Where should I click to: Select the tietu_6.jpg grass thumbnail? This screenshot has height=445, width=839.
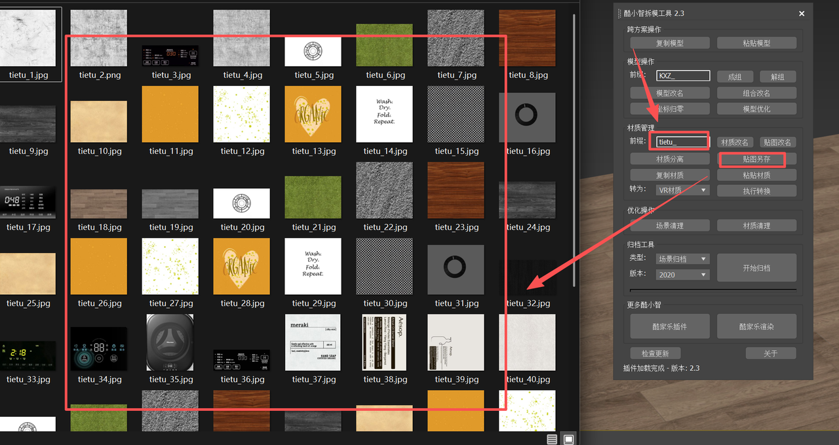pyautogui.click(x=384, y=45)
